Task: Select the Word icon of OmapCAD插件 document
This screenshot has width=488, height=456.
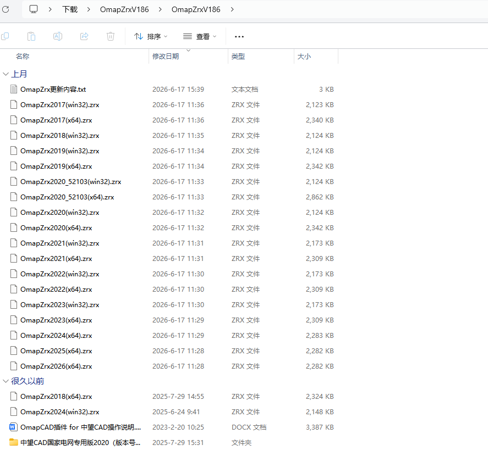Action: click(13, 427)
